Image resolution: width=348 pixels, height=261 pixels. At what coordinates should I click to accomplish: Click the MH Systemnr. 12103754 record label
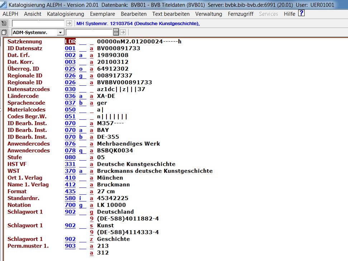pyautogui.click(x=138, y=24)
